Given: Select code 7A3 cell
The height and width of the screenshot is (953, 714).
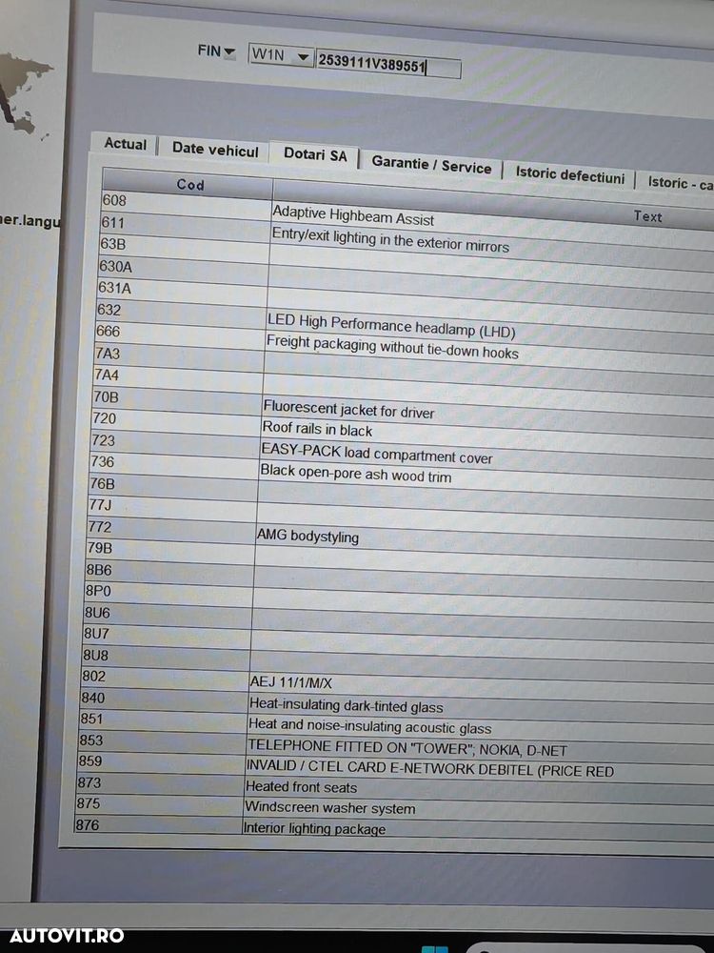Looking at the screenshot, I should (x=178, y=355).
